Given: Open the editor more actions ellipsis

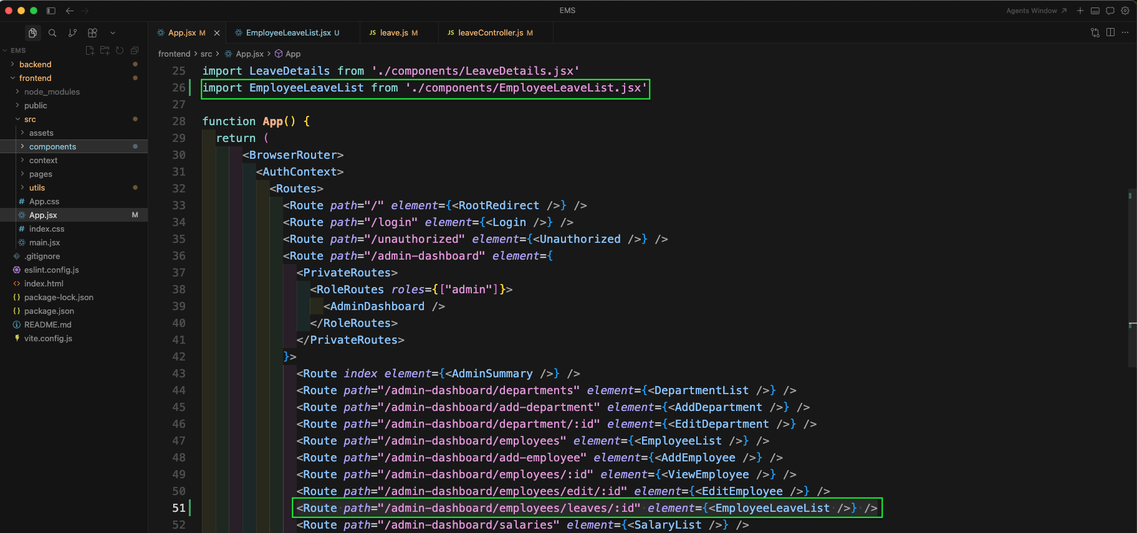Looking at the screenshot, I should pos(1125,32).
